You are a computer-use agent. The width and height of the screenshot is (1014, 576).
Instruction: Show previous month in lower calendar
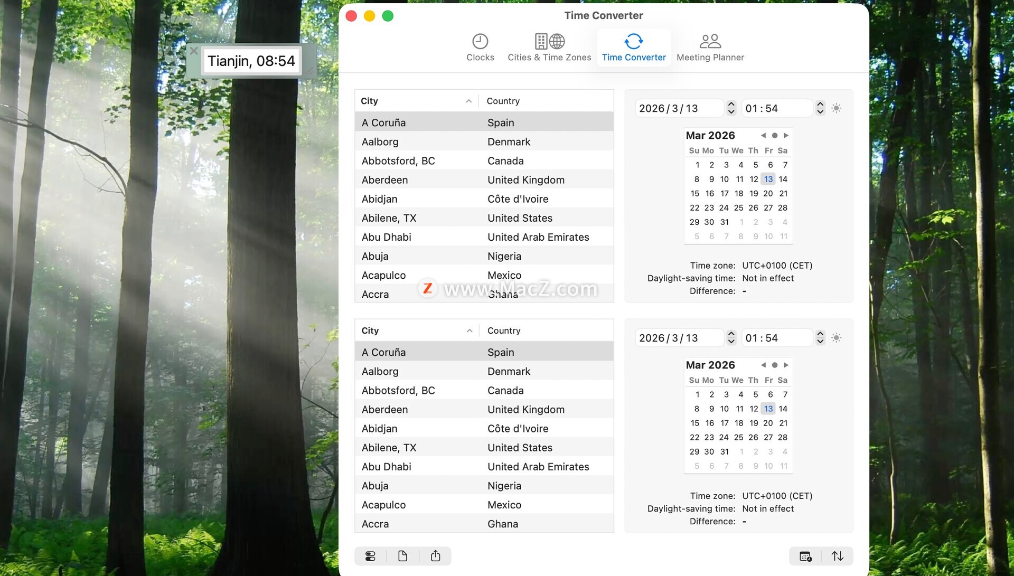click(763, 365)
